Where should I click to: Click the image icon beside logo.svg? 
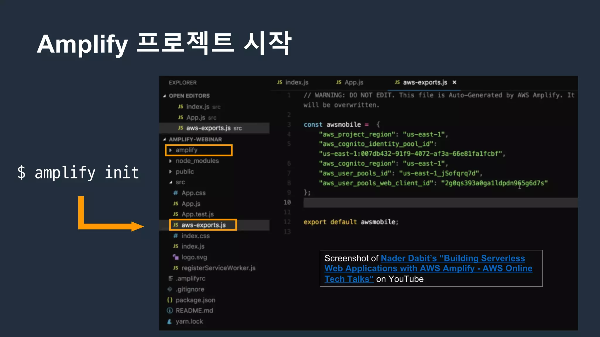click(175, 257)
